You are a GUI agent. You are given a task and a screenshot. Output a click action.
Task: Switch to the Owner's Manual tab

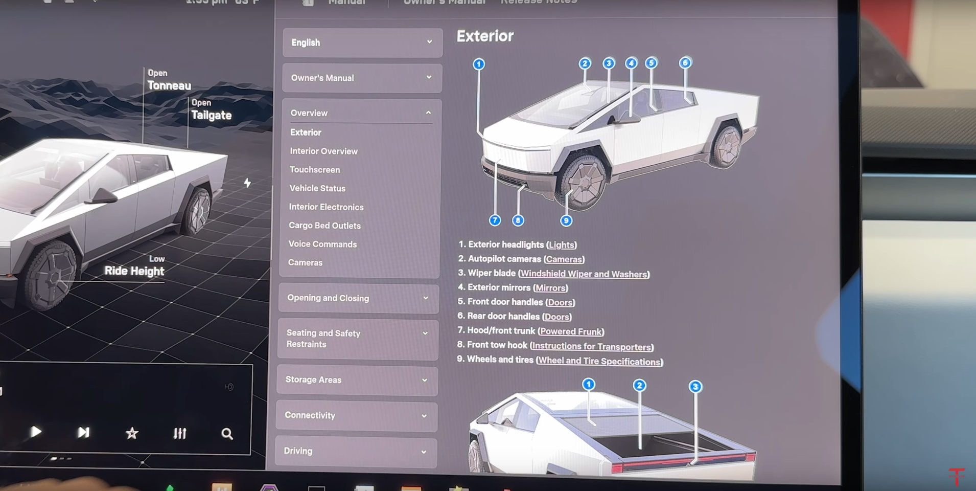444,2
